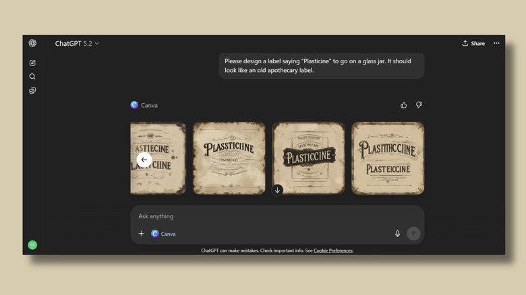
Task: Click the scroll-to-bottom down arrow
Action: pyautogui.click(x=277, y=190)
